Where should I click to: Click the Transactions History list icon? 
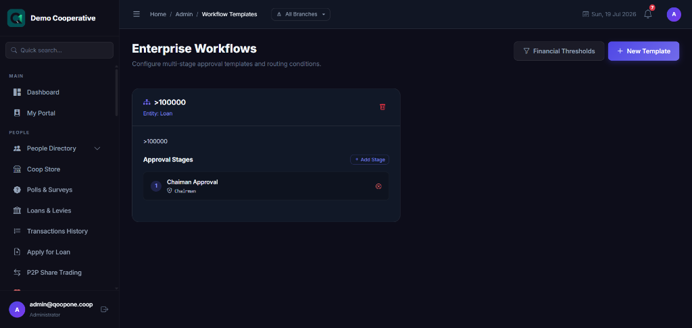[x=17, y=231]
